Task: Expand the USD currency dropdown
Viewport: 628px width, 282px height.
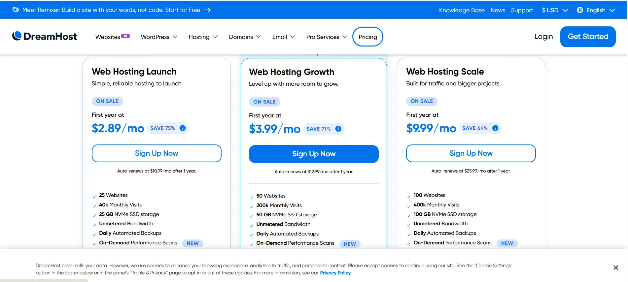Action: [x=555, y=10]
